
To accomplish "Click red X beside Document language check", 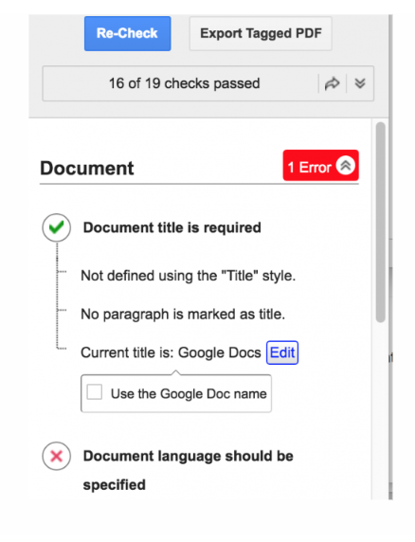I will (x=56, y=456).
